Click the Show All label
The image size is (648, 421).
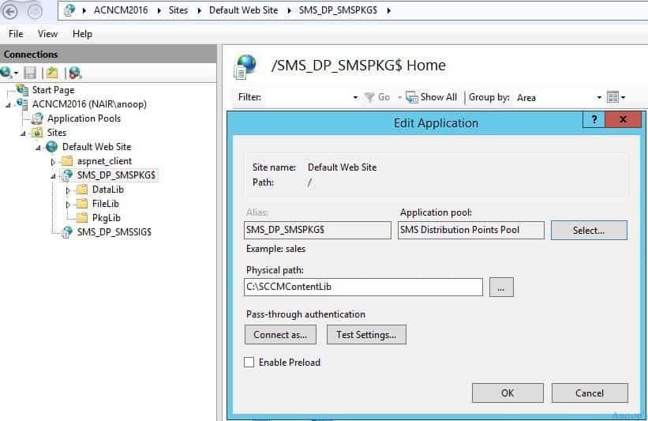pos(439,97)
